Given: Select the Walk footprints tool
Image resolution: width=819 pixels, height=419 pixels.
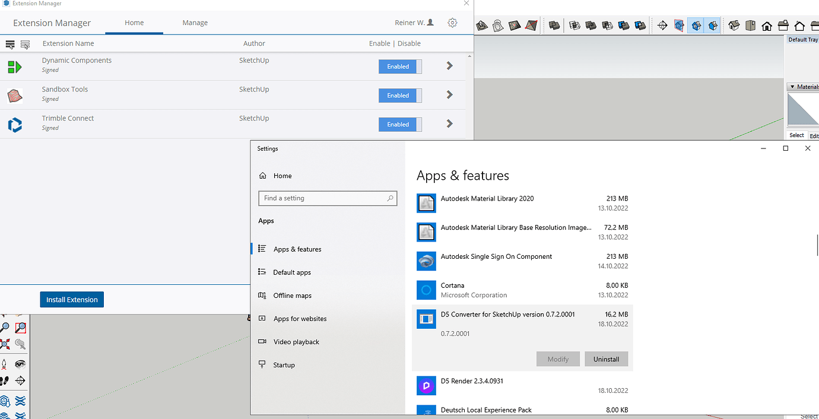Looking at the screenshot, I should [x=5, y=380].
